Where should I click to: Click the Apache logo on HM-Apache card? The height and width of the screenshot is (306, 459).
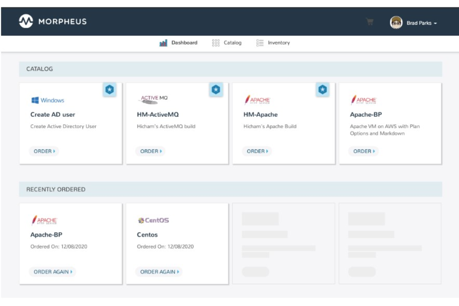257,100
